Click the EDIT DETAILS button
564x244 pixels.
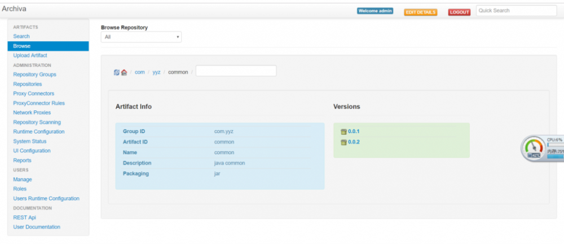click(x=421, y=12)
